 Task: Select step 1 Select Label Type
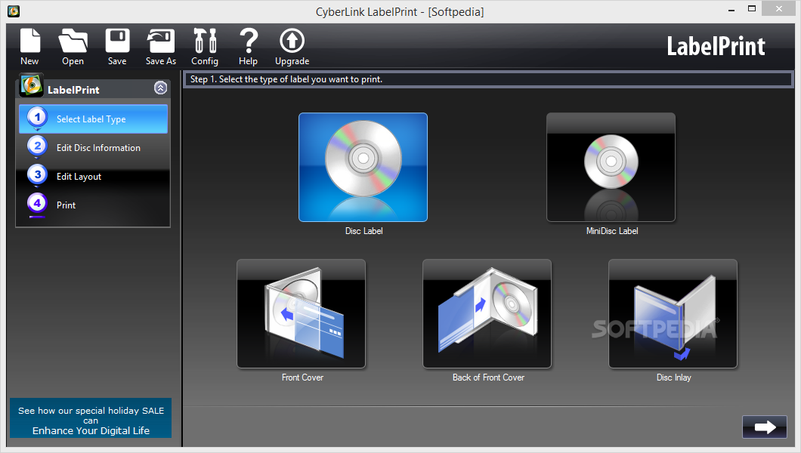[x=94, y=119]
